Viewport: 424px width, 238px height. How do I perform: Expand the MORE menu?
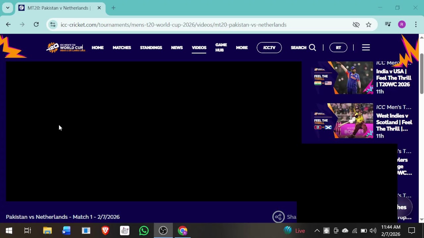click(x=242, y=48)
